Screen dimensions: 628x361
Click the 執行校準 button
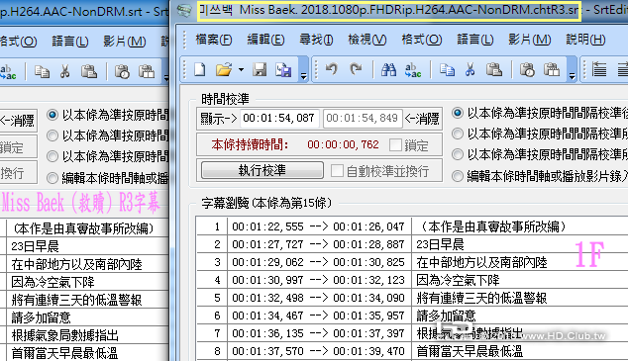point(262,170)
